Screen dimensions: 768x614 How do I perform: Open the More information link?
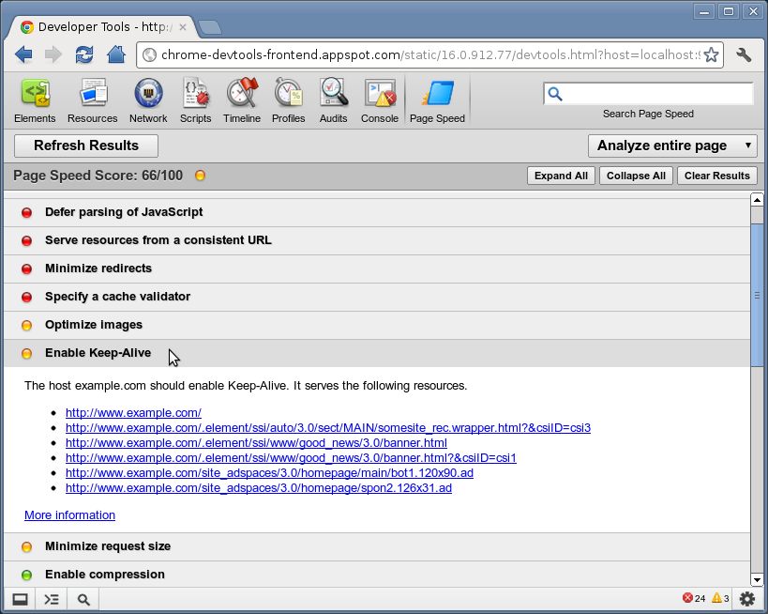pyautogui.click(x=69, y=515)
